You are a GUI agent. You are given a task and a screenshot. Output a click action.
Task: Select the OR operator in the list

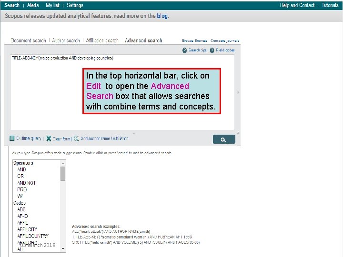[20, 176]
